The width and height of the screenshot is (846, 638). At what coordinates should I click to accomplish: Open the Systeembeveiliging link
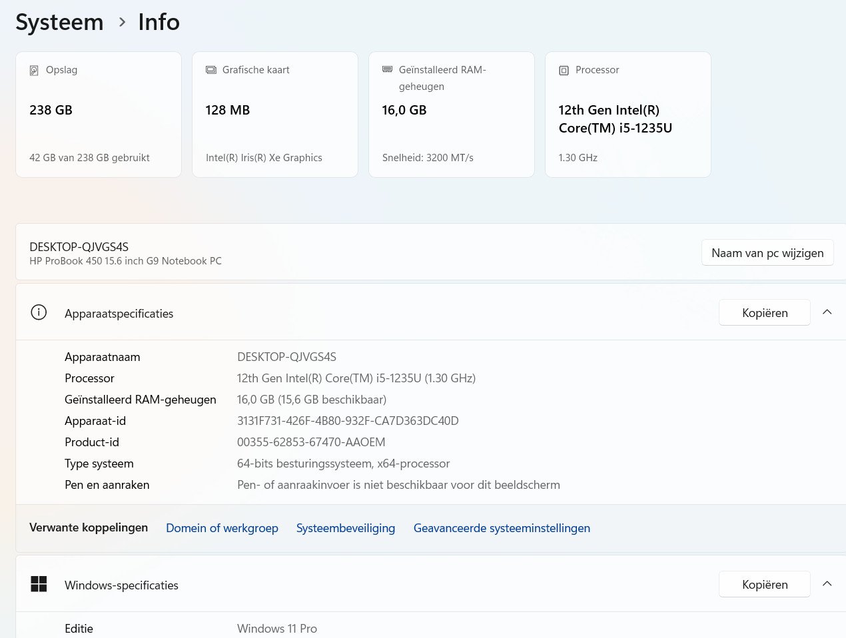tap(345, 528)
